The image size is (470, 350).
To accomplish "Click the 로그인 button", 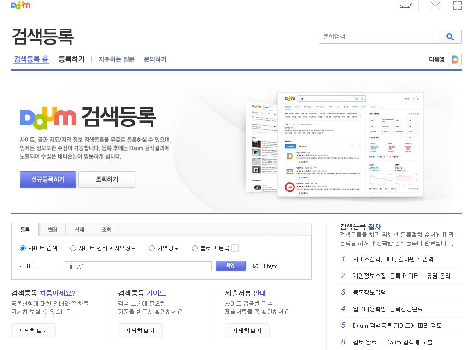I will coord(407,6).
